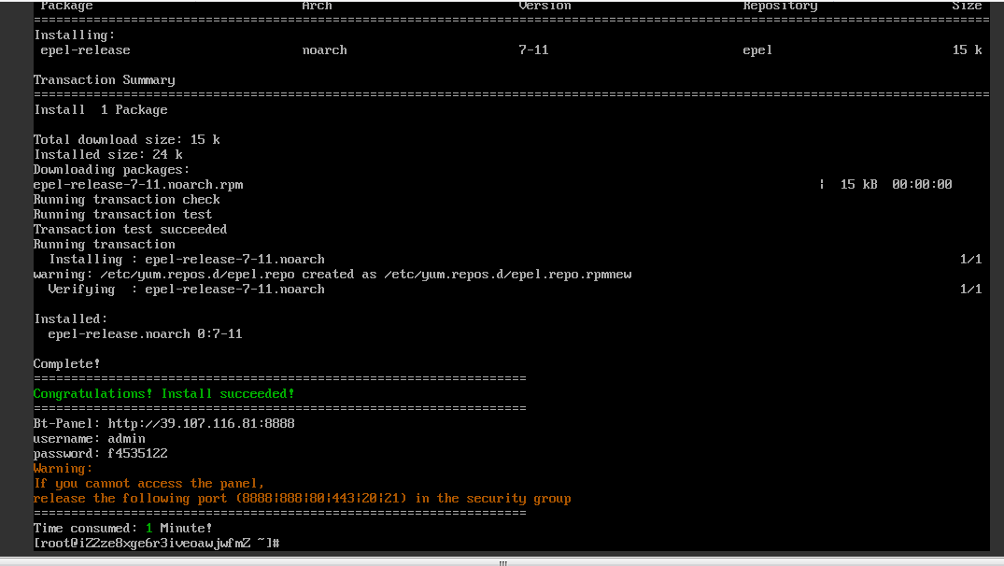
Task: Click the epel-release-7-11.noarch.rpm download line
Action: pyautogui.click(x=138, y=184)
